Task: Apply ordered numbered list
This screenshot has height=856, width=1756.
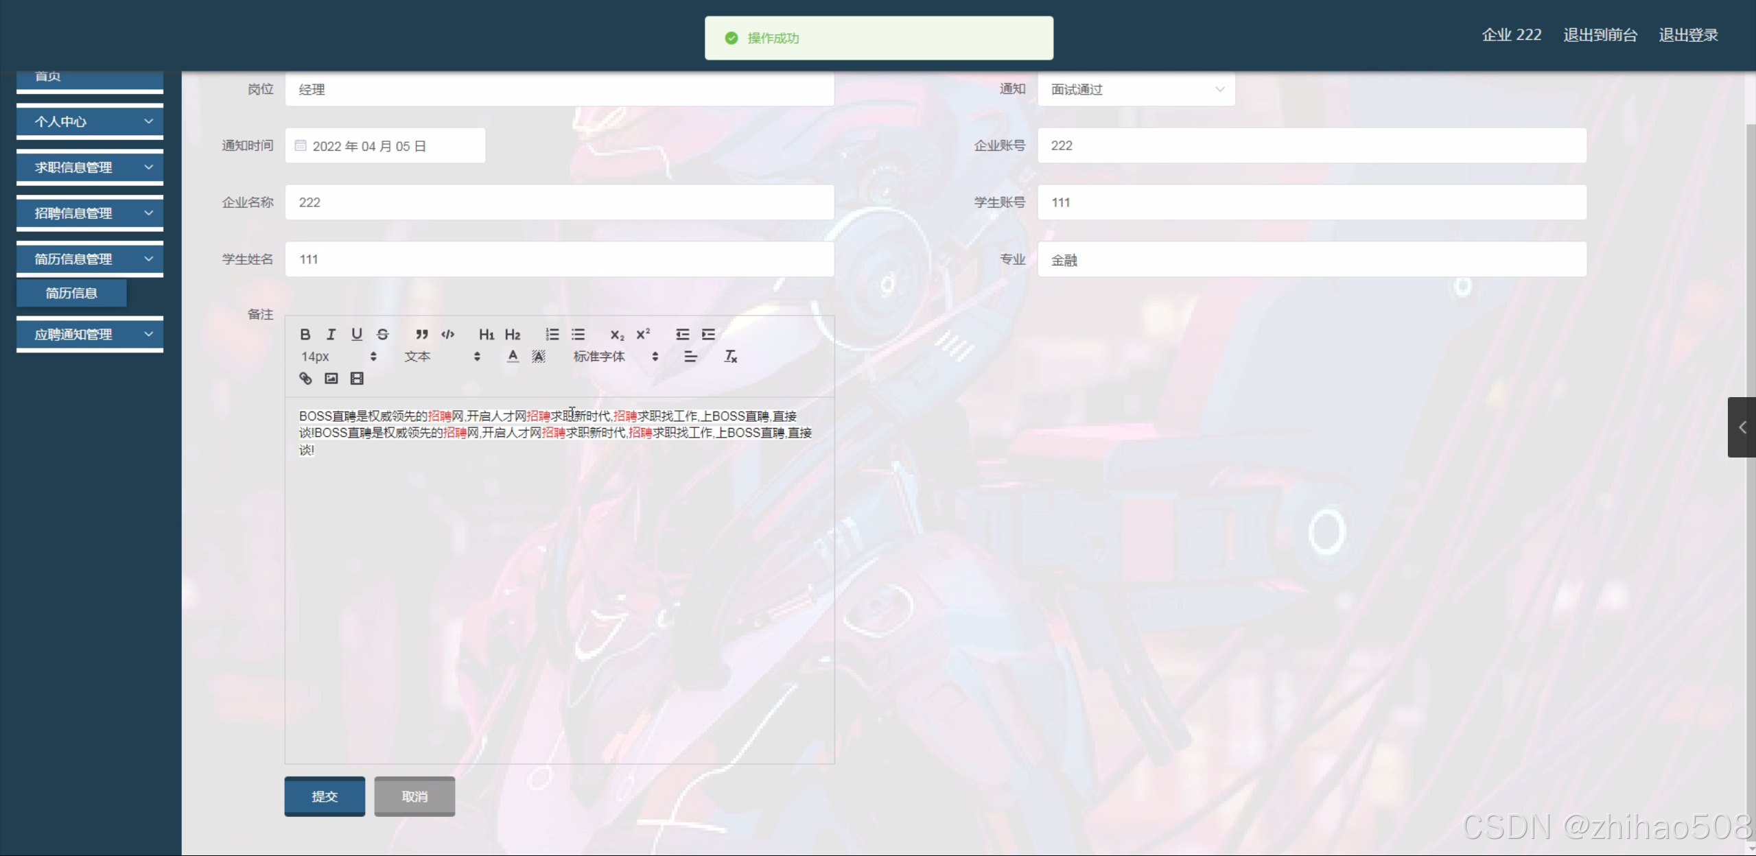Action: coord(552,334)
